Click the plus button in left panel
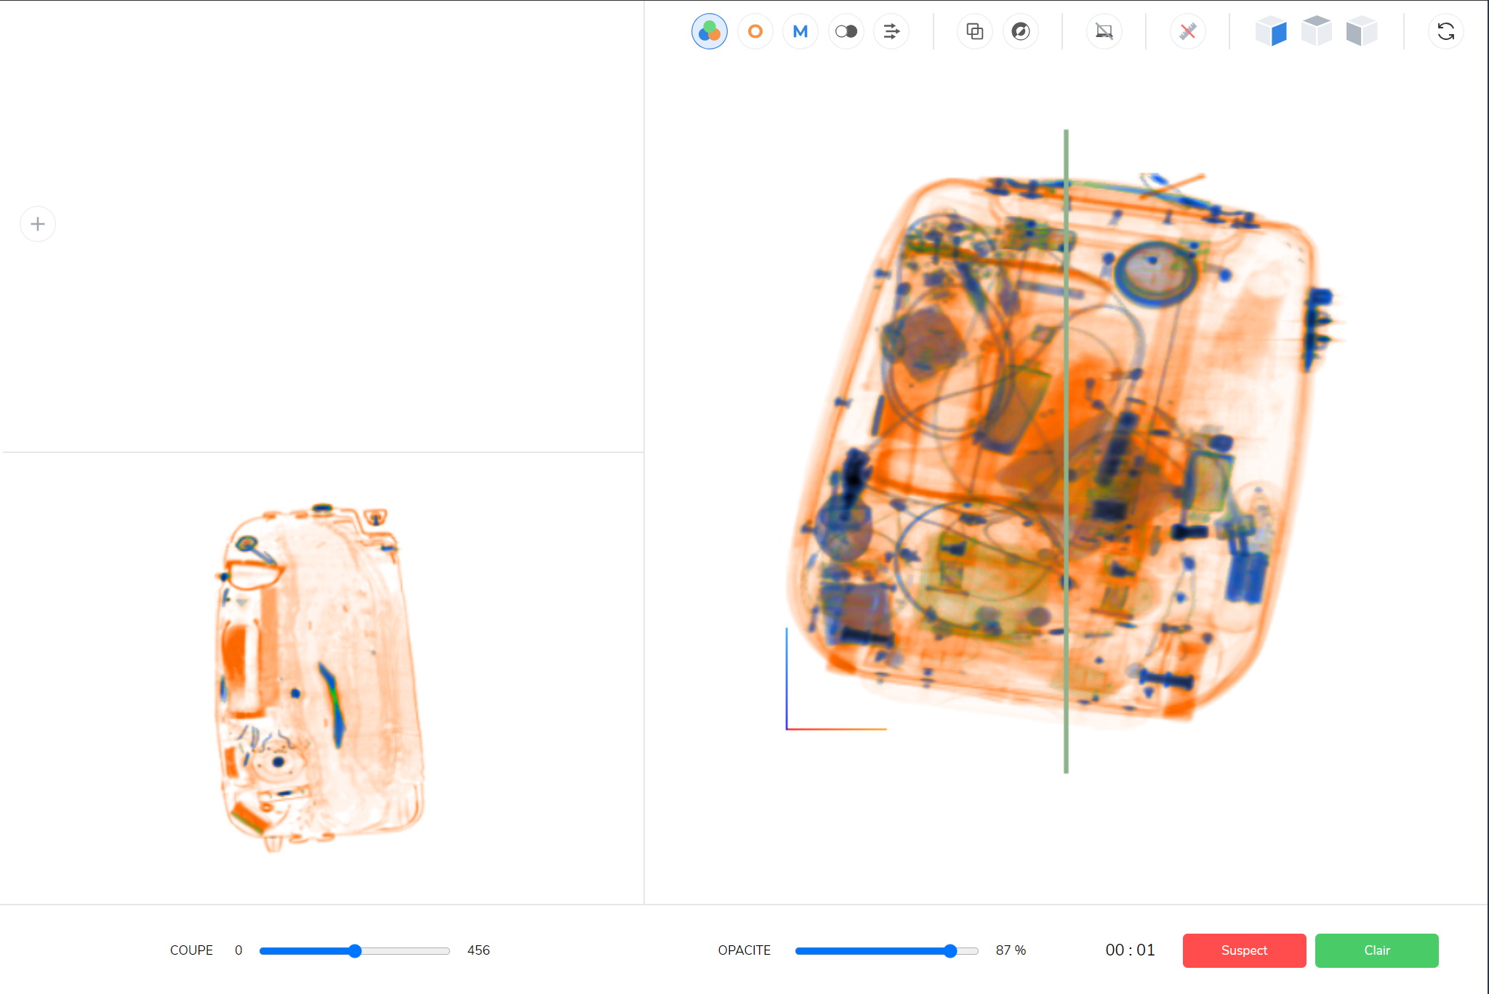This screenshot has width=1489, height=994. pyautogui.click(x=38, y=224)
